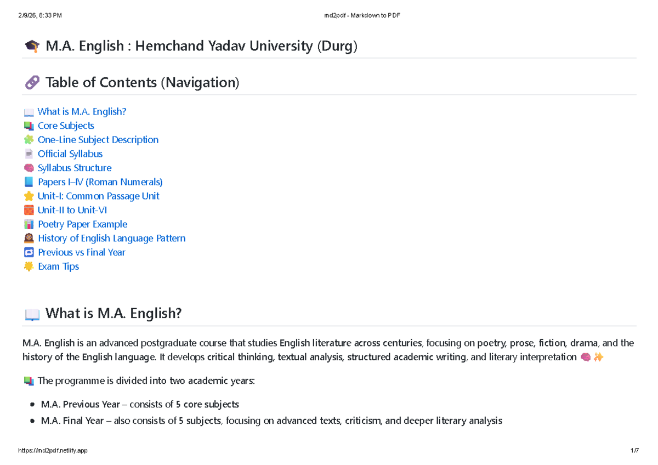Open the 'What is M.A. English?' link
Viewport: 658px width, 465px height.
coord(82,112)
